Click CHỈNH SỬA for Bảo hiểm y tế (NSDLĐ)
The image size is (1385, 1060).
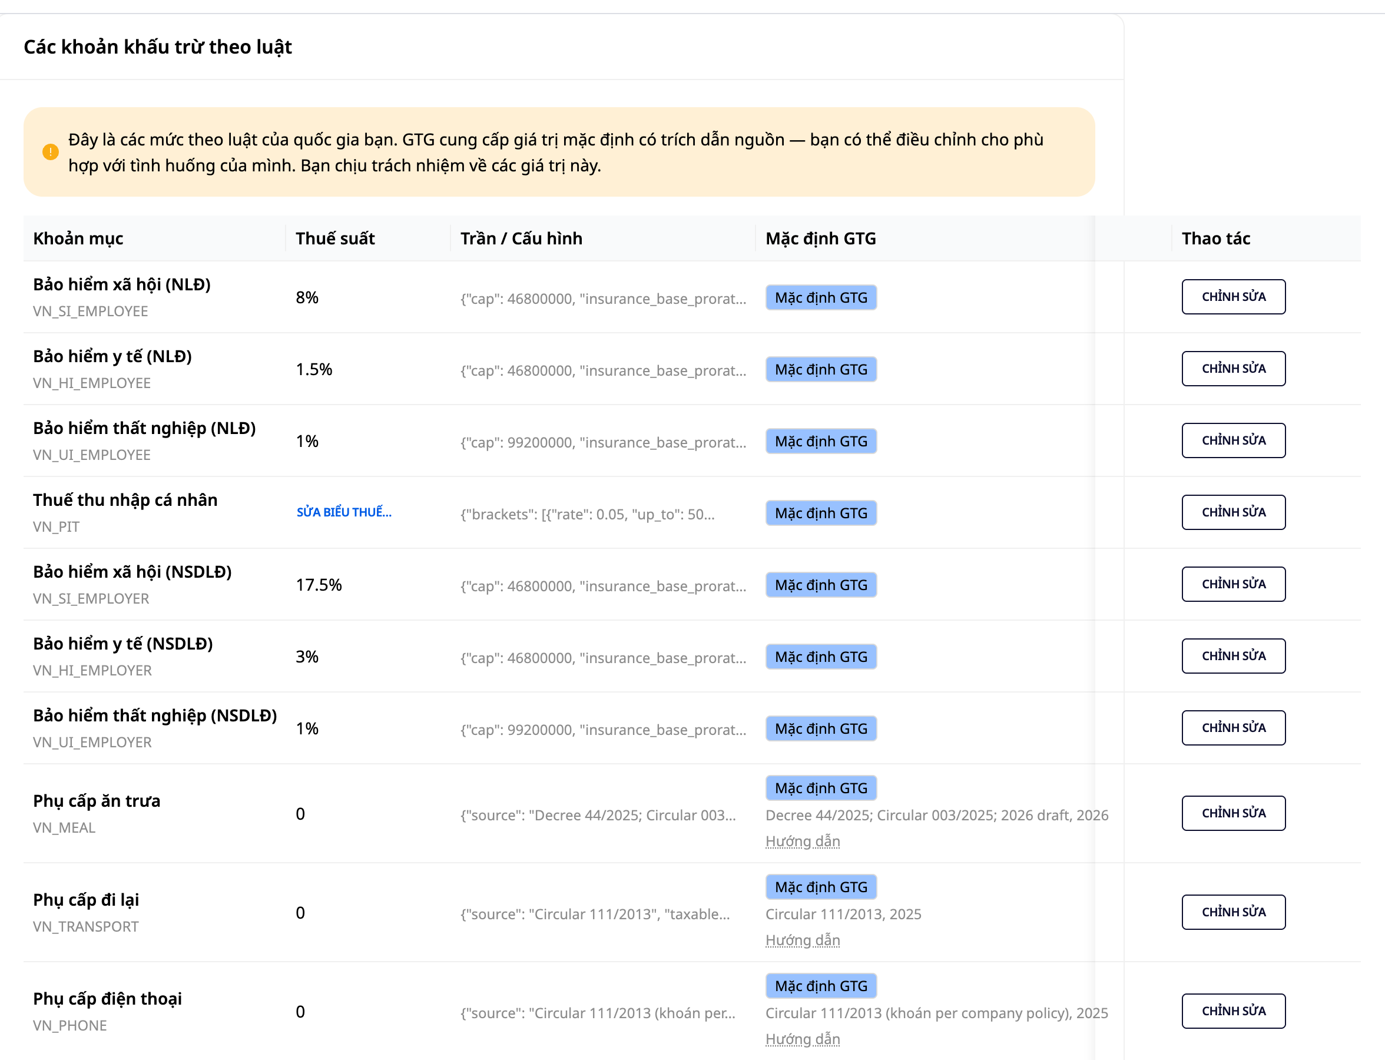(1233, 656)
